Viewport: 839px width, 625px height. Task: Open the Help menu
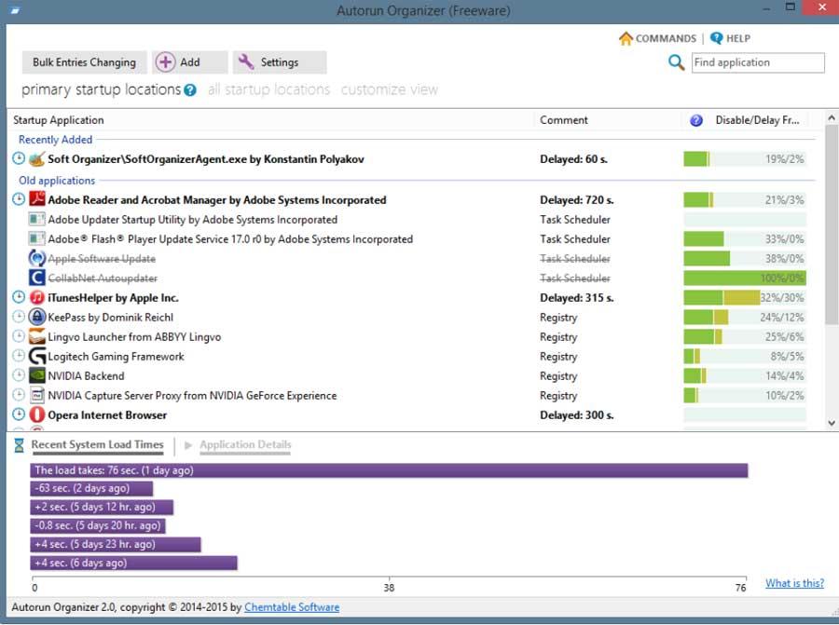click(x=730, y=38)
